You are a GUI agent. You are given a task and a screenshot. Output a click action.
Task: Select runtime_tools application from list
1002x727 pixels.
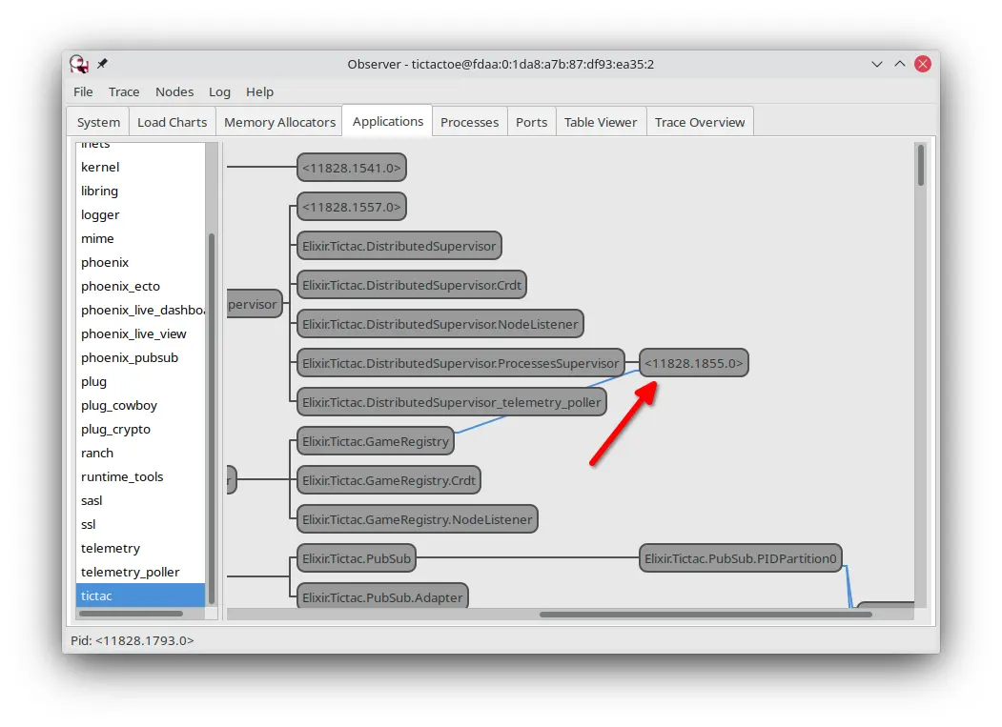click(x=122, y=476)
